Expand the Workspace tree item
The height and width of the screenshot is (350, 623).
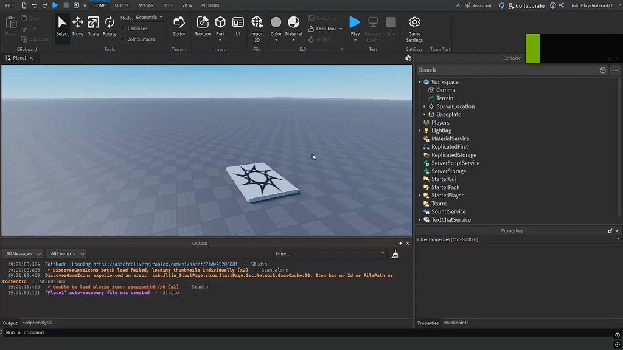420,81
